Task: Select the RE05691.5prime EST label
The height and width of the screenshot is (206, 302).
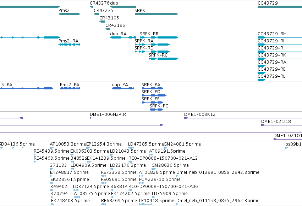Action: pyautogui.click(x=119, y=180)
